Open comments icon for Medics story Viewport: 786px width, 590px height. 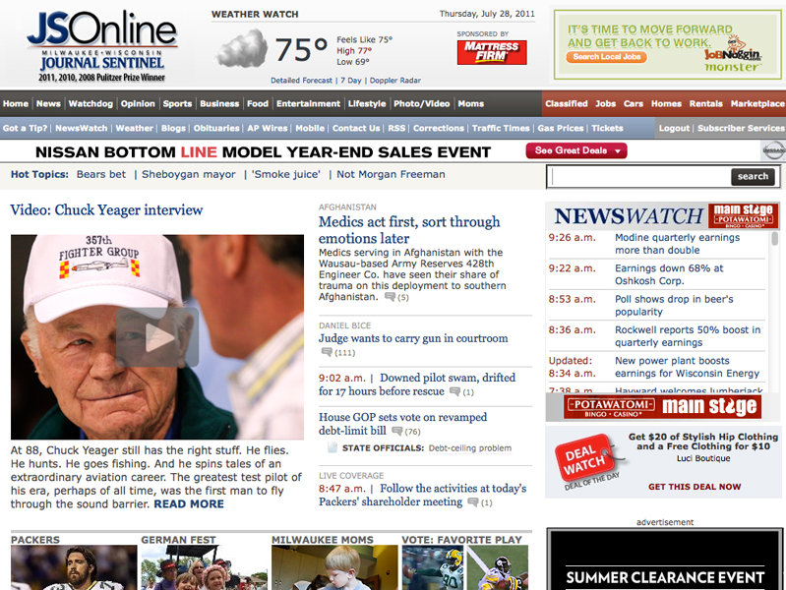(x=390, y=297)
